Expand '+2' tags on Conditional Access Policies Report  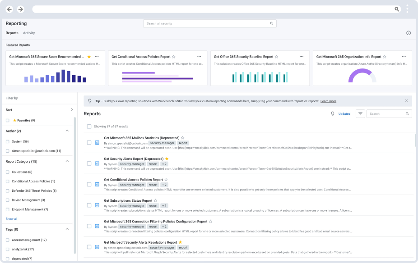click(x=164, y=185)
